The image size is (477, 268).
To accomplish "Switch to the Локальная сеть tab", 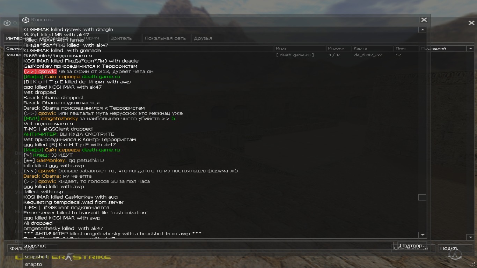I will [165, 38].
